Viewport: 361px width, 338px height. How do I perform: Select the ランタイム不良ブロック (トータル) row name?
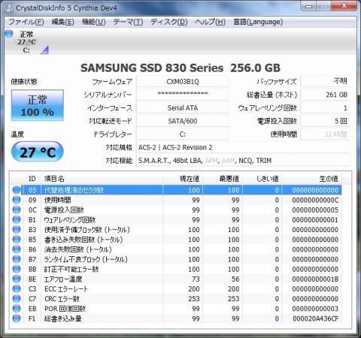pos(86,259)
